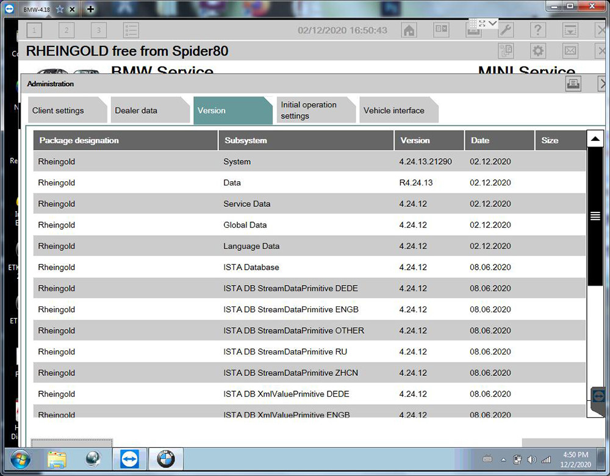Viewport: 610px width, 476px height.
Task: Expand hidden icons in the system tray
Action: coord(503,460)
